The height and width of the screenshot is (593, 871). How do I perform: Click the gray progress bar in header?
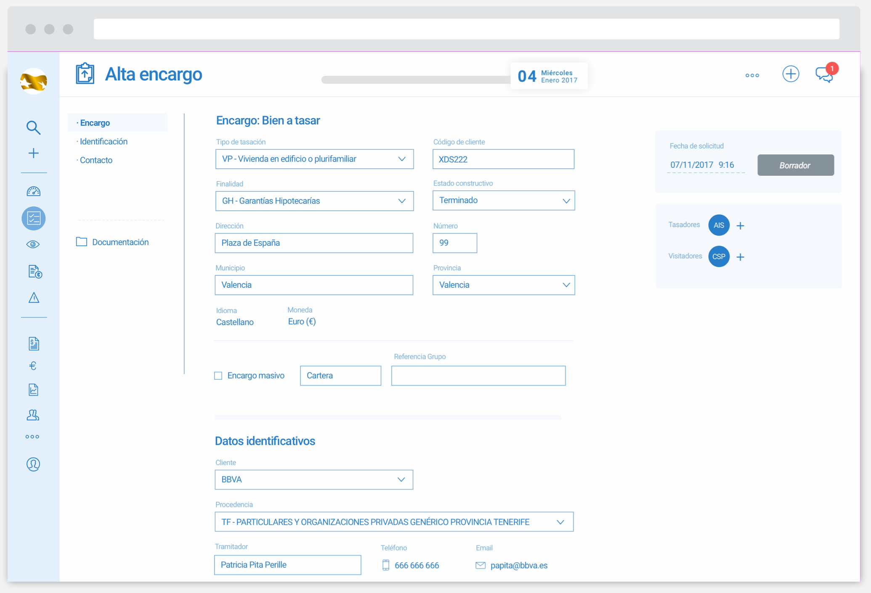(x=416, y=80)
